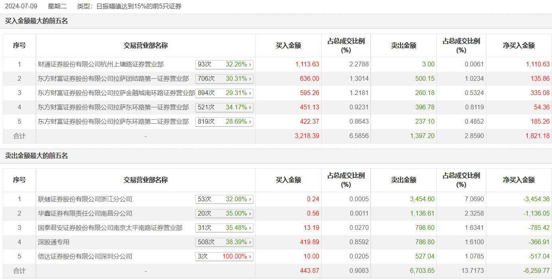Image resolution: width=552 pixels, height=280 pixels.
Task: Open 东方财富证券拉萨金融城南环路证券营业部 link
Action: point(116,93)
